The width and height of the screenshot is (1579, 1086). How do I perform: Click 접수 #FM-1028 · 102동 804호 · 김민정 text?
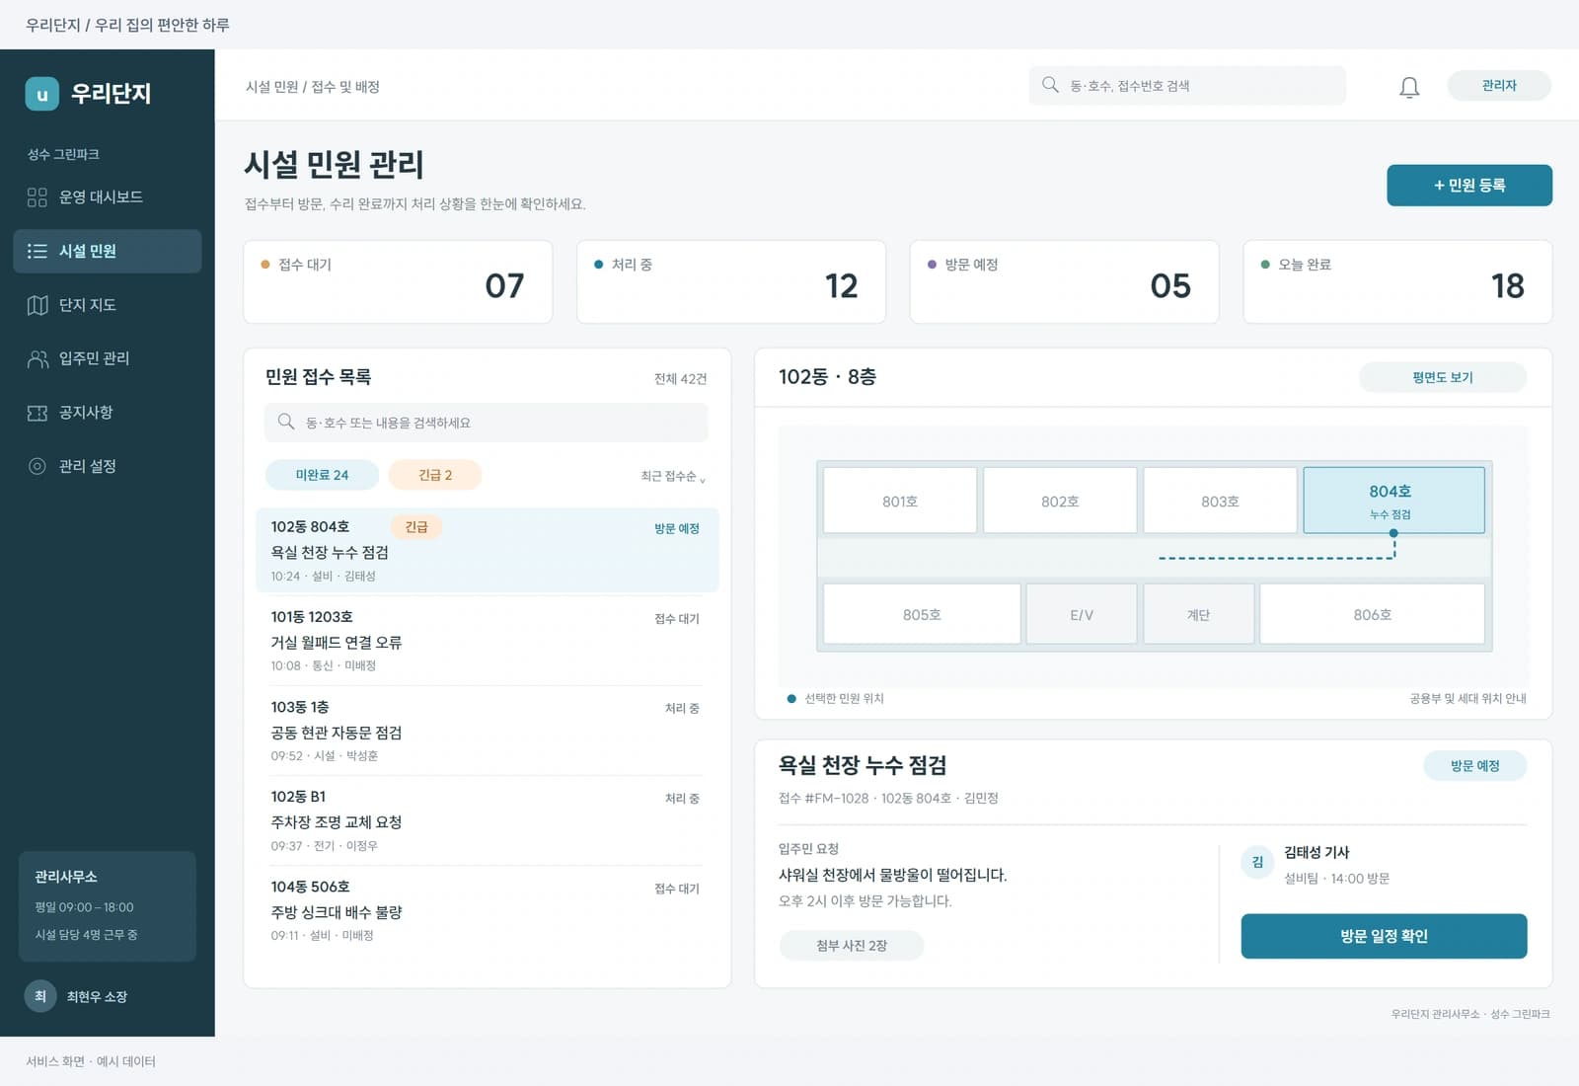tap(888, 798)
